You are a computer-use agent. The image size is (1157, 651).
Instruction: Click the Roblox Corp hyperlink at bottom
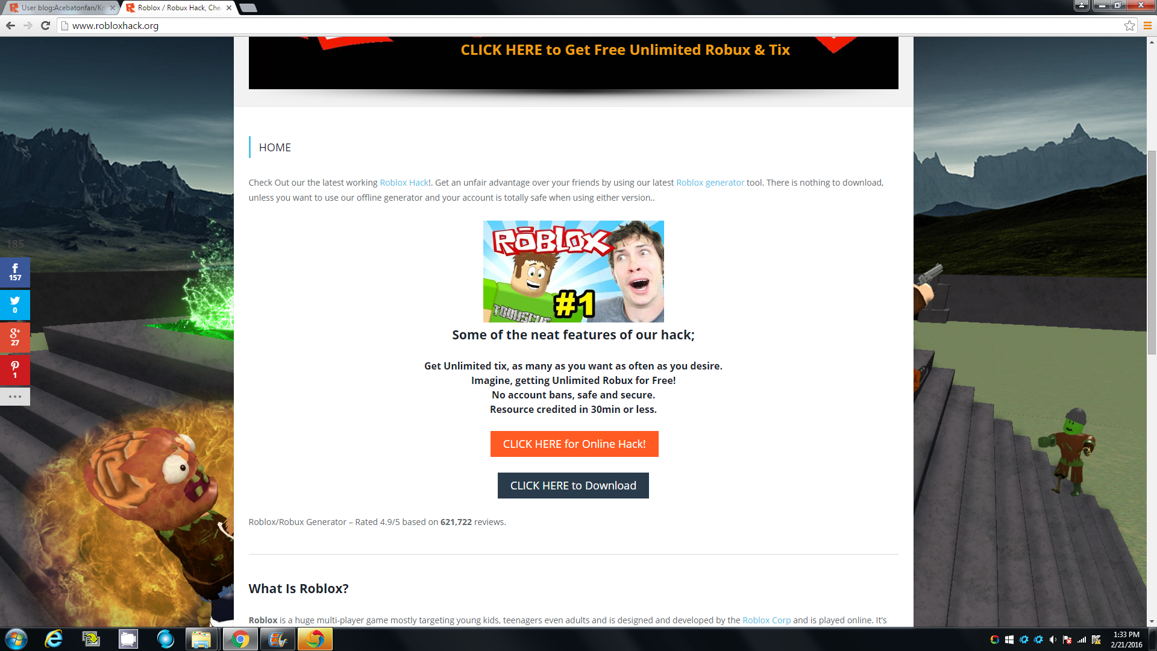(x=766, y=620)
